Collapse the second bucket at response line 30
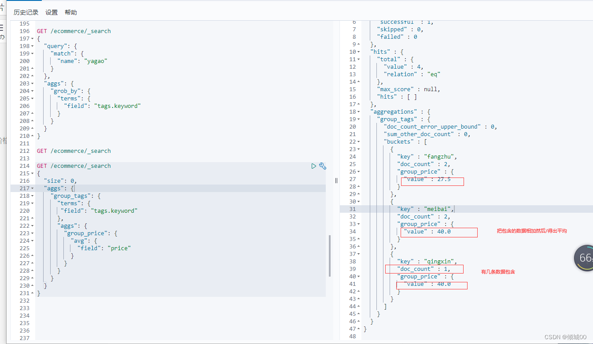This screenshot has width=593, height=344. (x=359, y=202)
